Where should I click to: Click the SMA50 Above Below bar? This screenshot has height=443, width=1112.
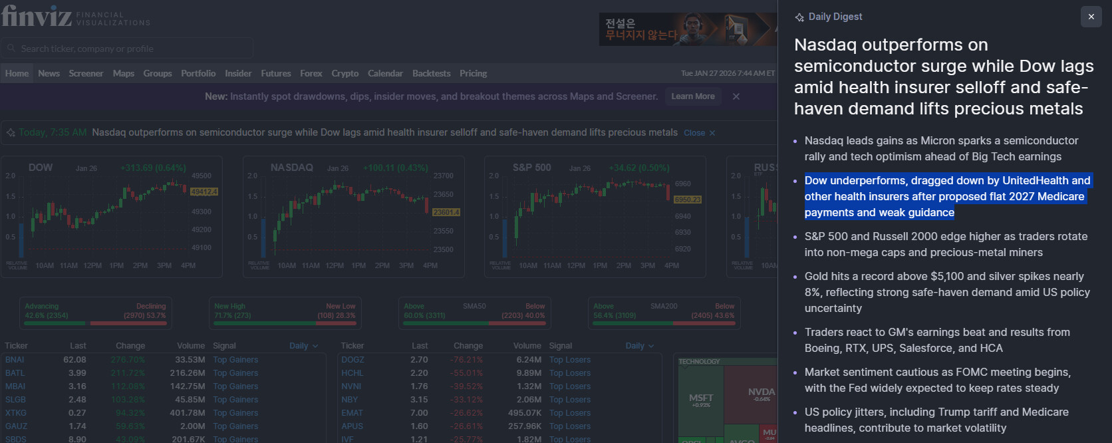474,313
